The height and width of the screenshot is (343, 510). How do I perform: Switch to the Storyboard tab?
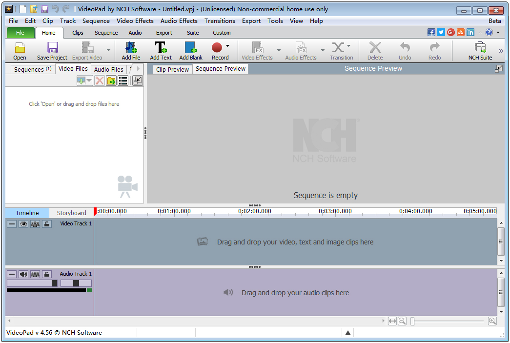tap(72, 213)
